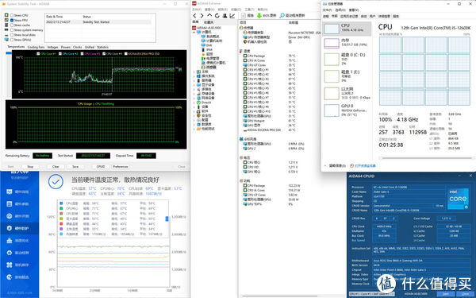The height and width of the screenshot is (298, 476).
Task: Toggle KIOXIA SSD graph legend checkbox
Action: tap(126, 53)
